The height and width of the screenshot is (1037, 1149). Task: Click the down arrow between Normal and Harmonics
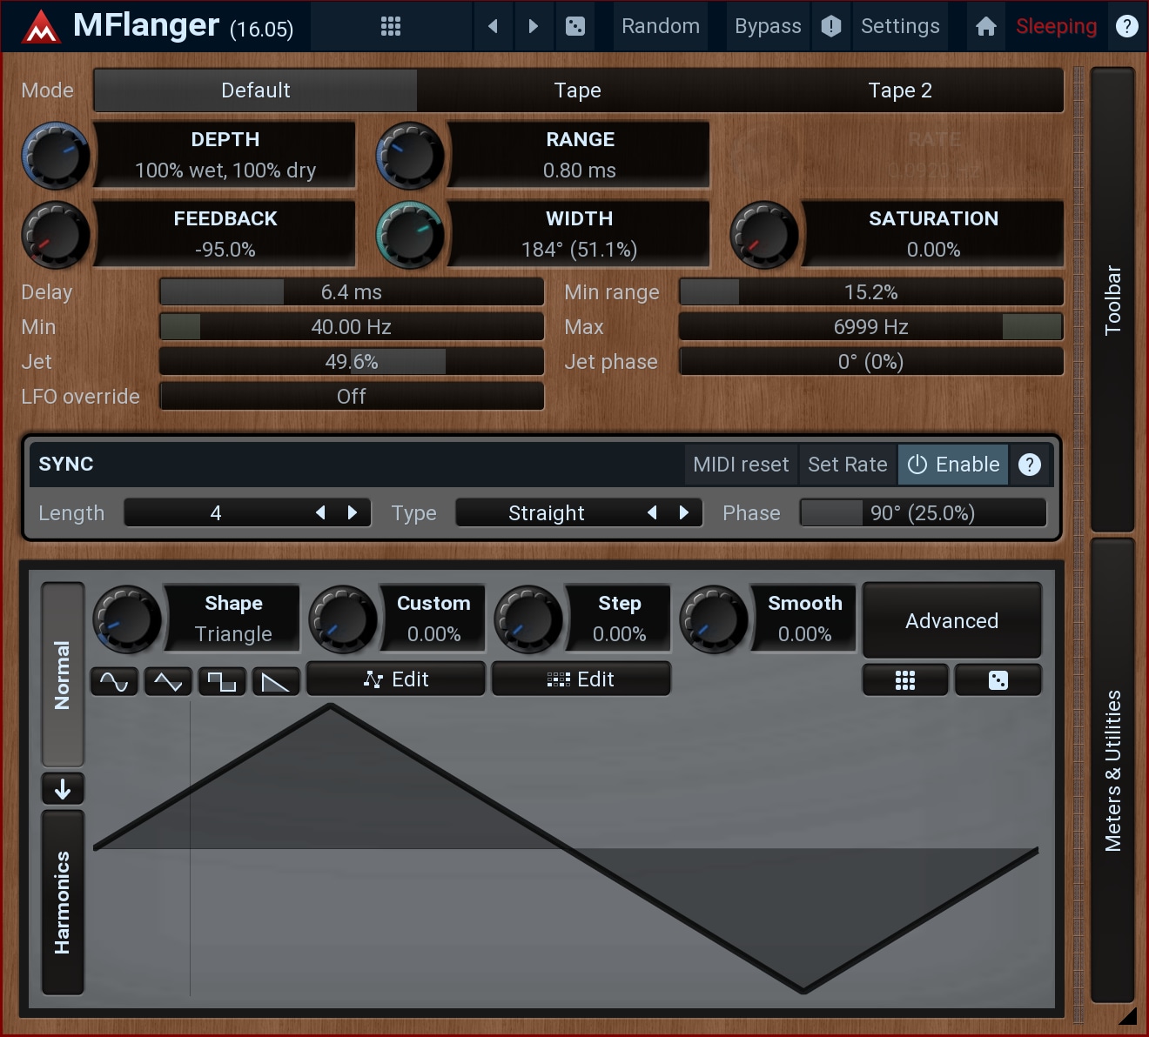coord(63,789)
